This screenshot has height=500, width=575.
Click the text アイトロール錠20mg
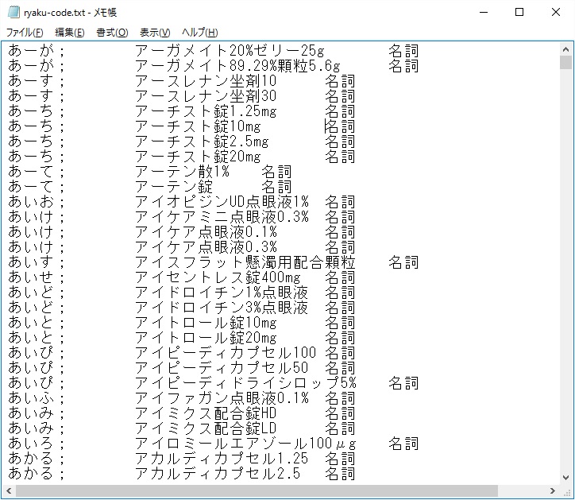coord(206,338)
